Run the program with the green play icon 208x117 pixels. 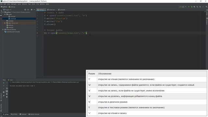(189, 7)
